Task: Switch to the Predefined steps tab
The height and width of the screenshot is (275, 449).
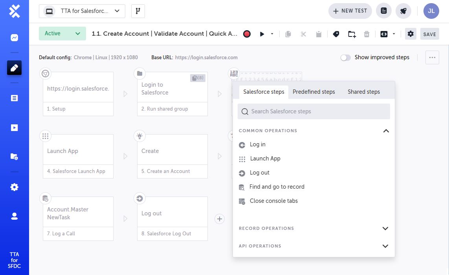Action: coord(313,92)
